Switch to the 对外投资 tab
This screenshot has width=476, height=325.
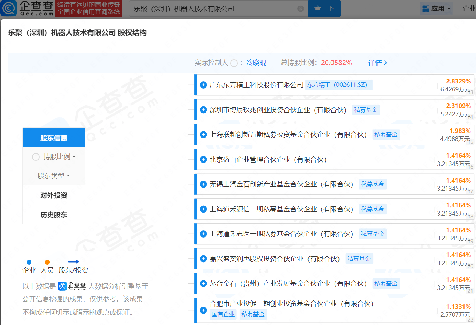click(x=54, y=195)
